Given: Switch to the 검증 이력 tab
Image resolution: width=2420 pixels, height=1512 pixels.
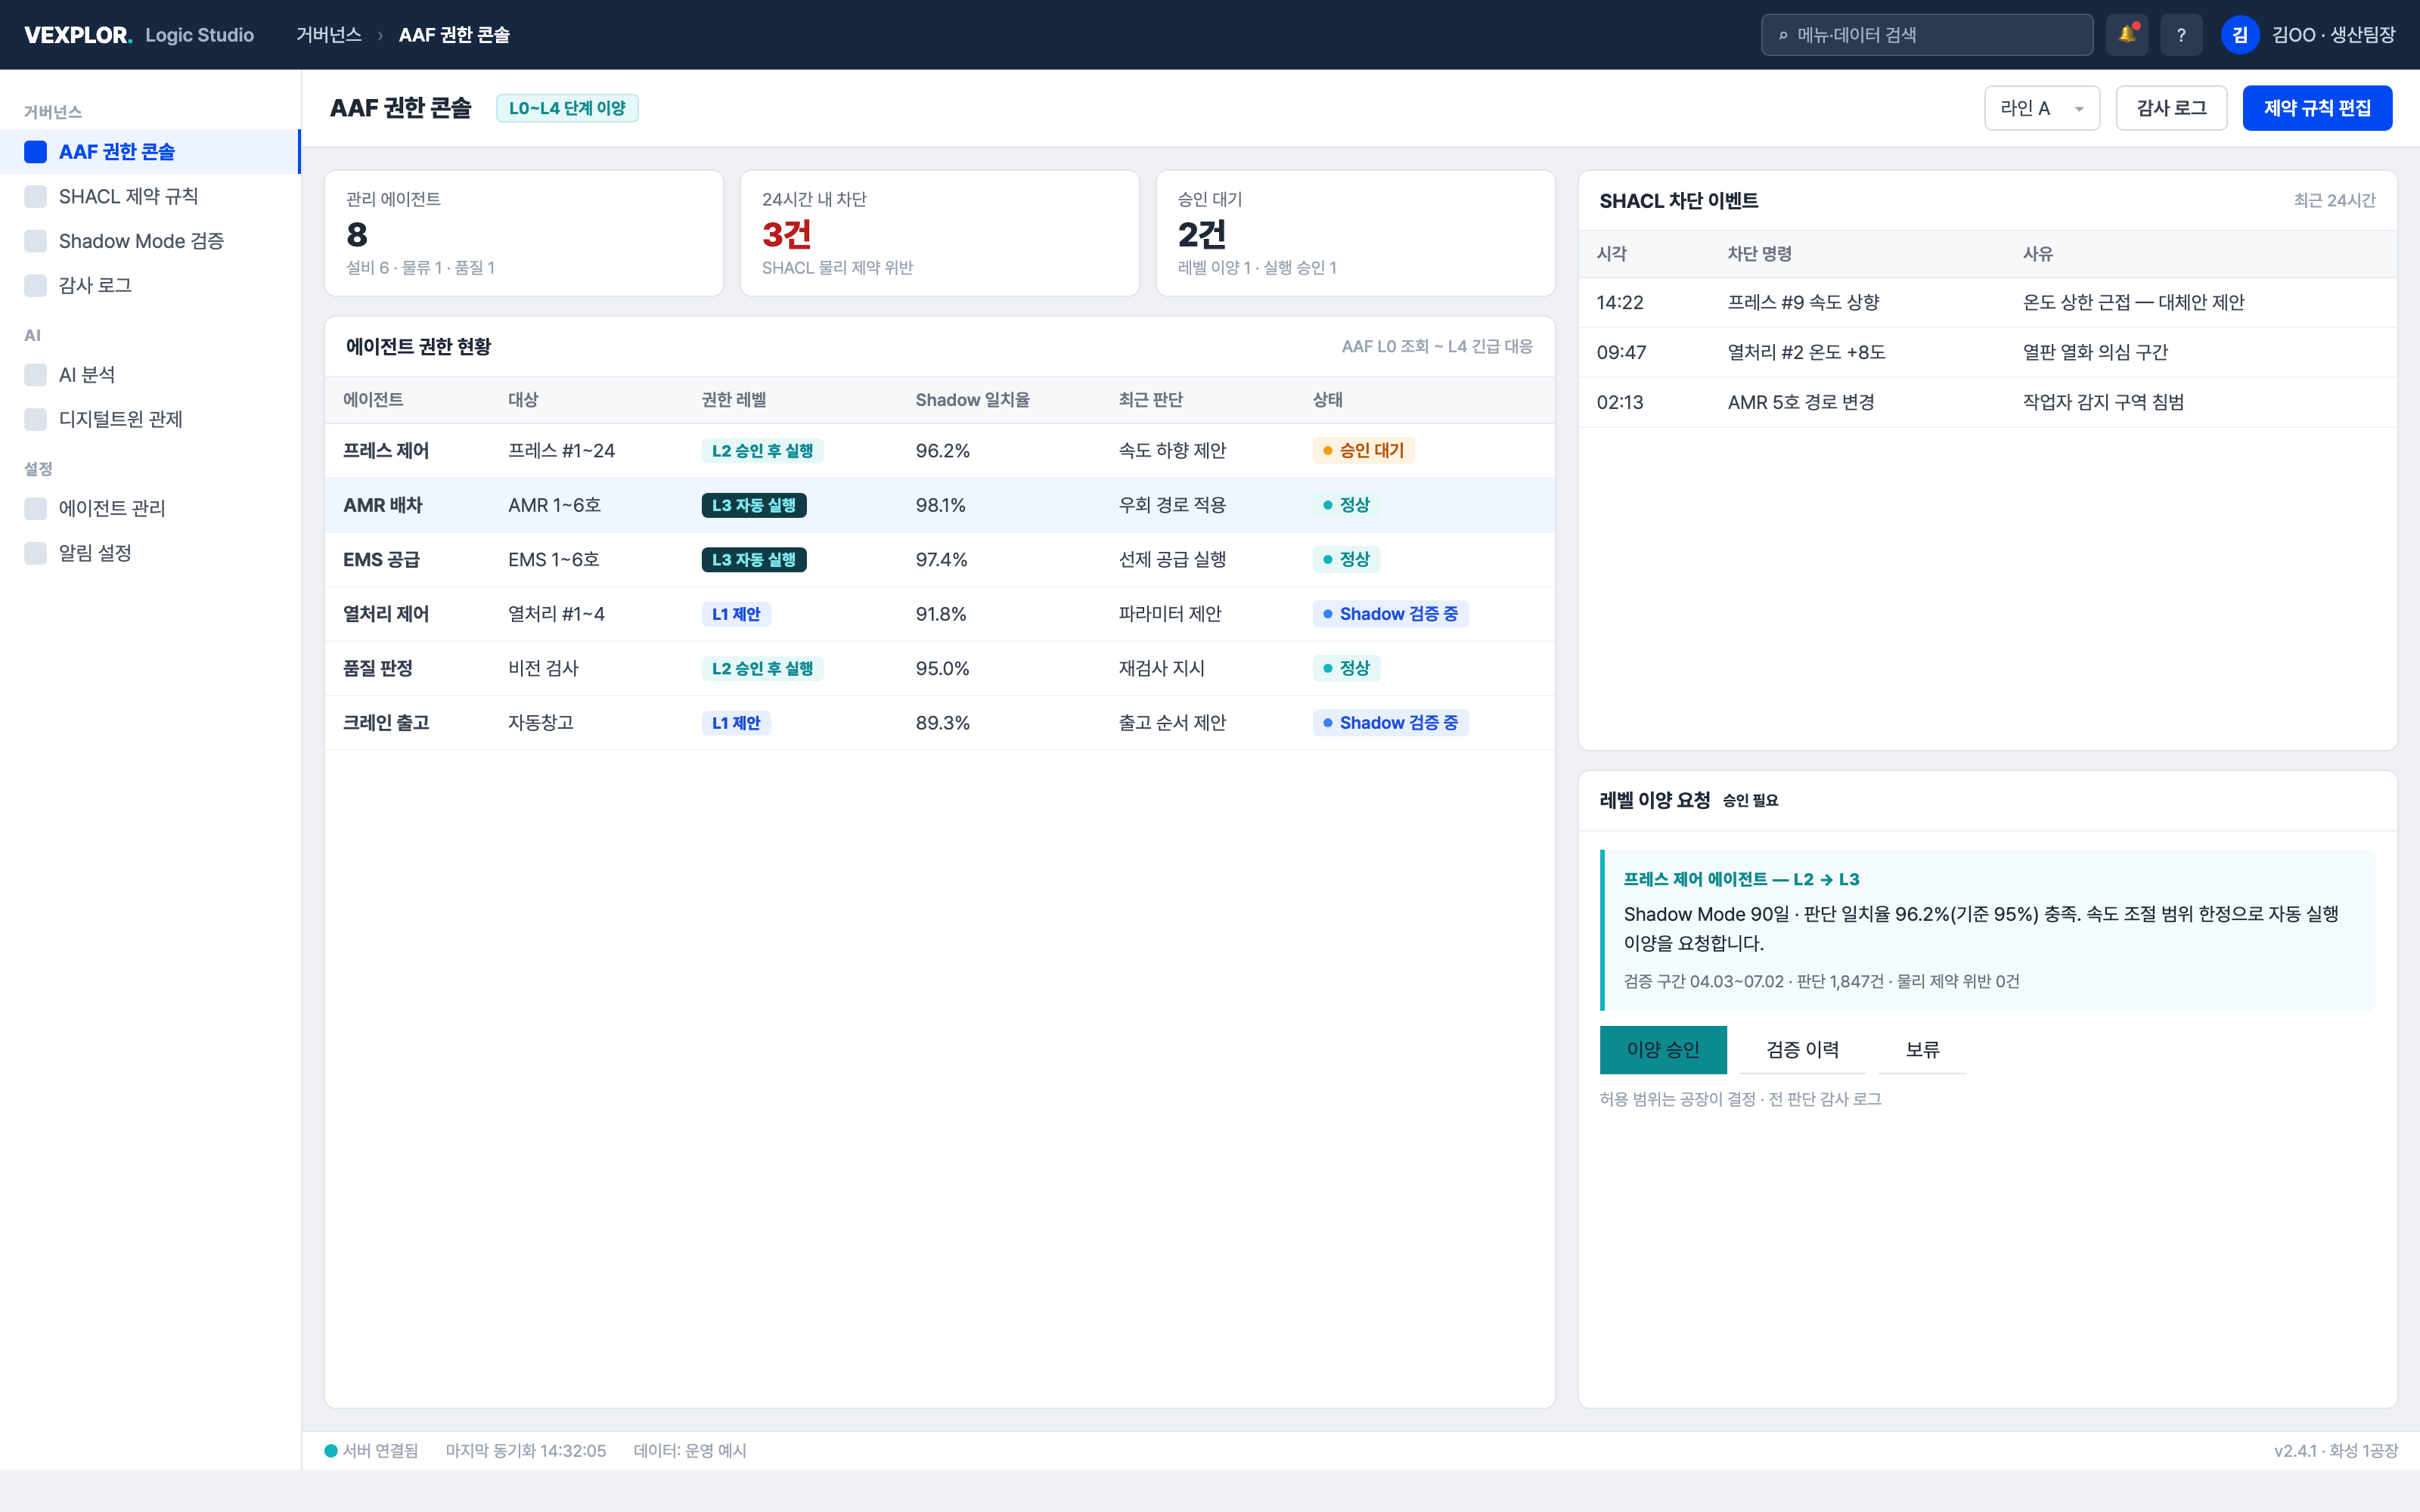Looking at the screenshot, I should 1802,1049.
